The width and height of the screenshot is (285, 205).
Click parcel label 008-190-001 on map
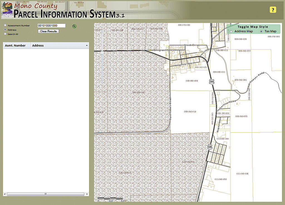pyautogui.click(x=223, y=113)
